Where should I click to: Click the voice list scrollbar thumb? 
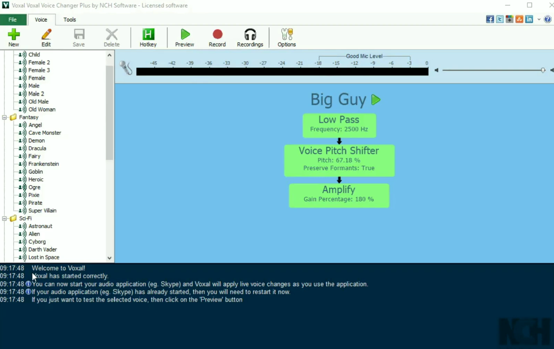tap(109, 113)
